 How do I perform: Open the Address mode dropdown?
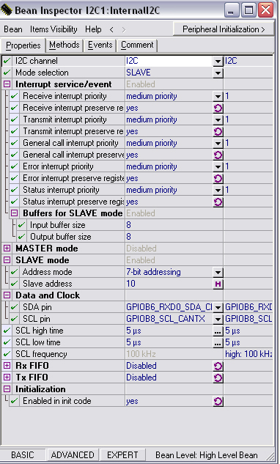tap(218, 272)
